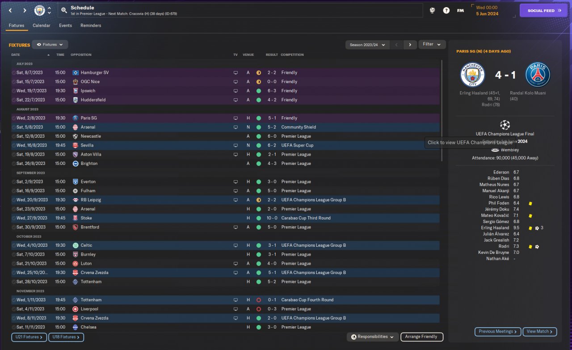Go to previous season with left chevron

coord(396,45)
